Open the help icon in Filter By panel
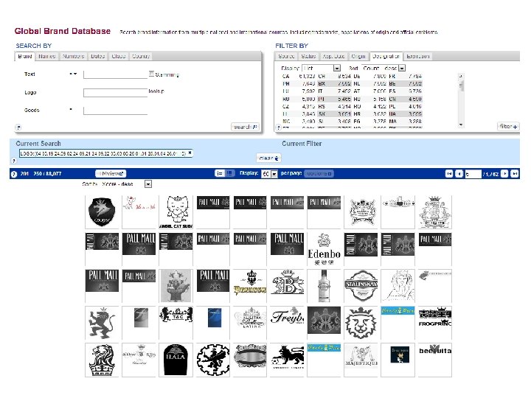 pos(278,128)
